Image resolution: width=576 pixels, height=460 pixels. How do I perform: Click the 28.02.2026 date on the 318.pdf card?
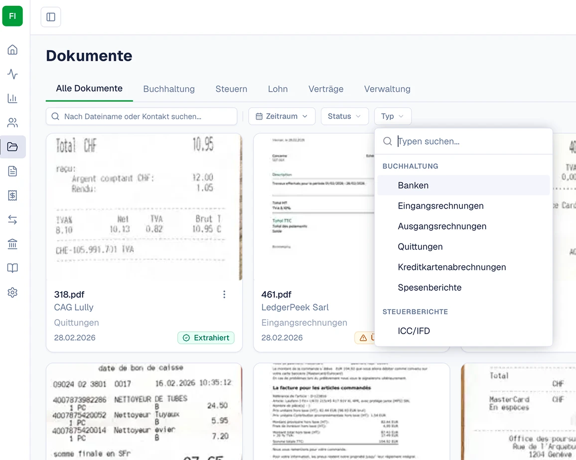click(x=75, y=338)
